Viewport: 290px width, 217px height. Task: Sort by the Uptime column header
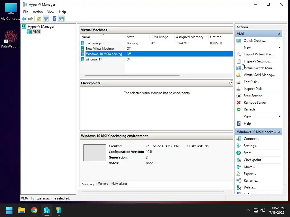point(221,37)
